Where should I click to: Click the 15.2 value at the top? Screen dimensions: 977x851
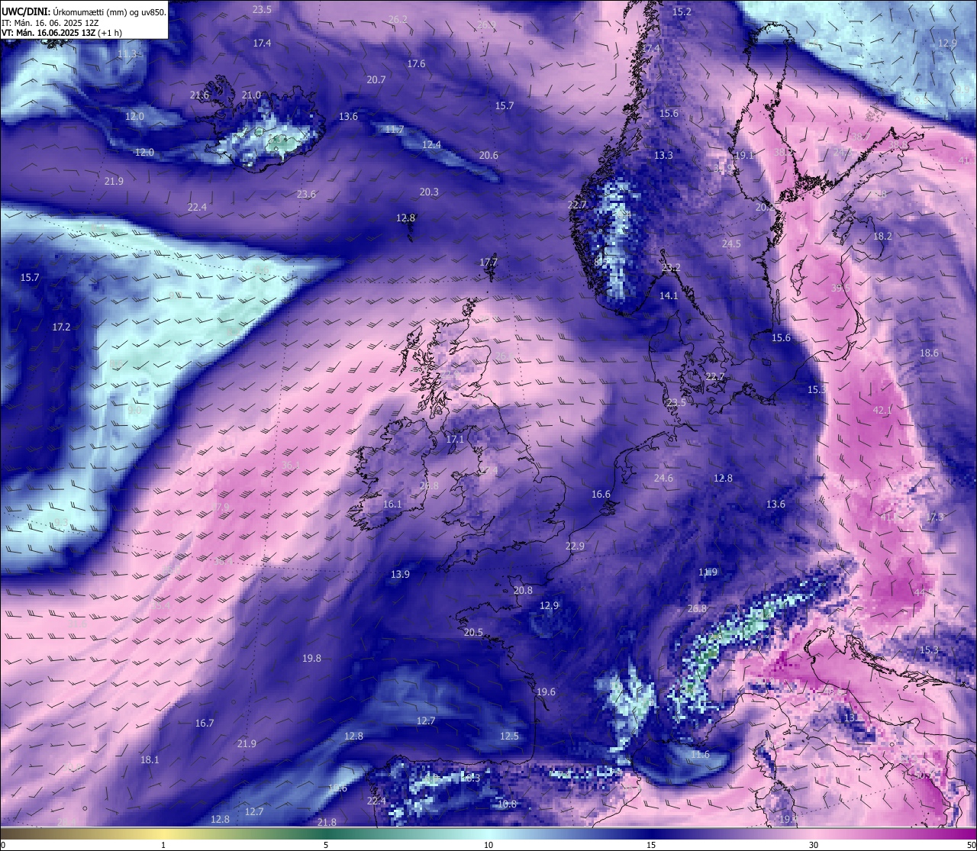[x=682, y=12]
